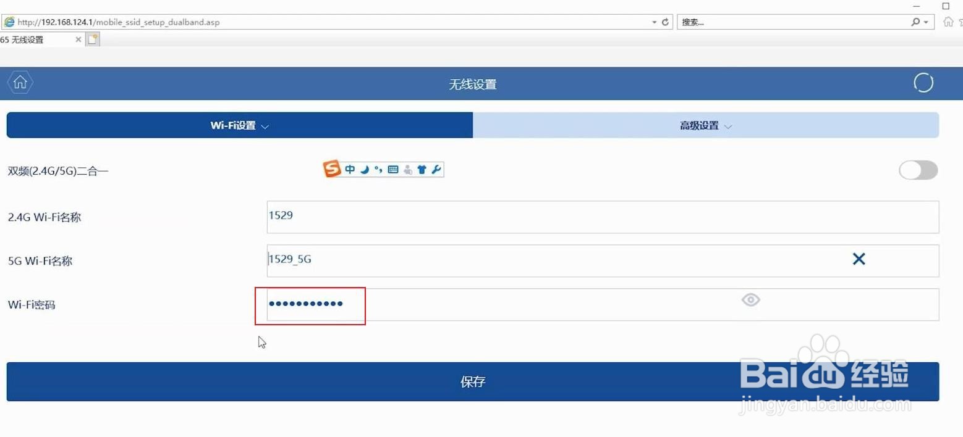Click the 保存 button to save settings
This screenshot has width=963, height=437.
coord(472,381)
